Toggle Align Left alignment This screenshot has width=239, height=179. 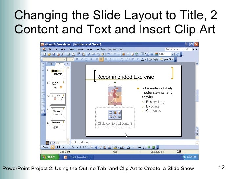point(97,59)
